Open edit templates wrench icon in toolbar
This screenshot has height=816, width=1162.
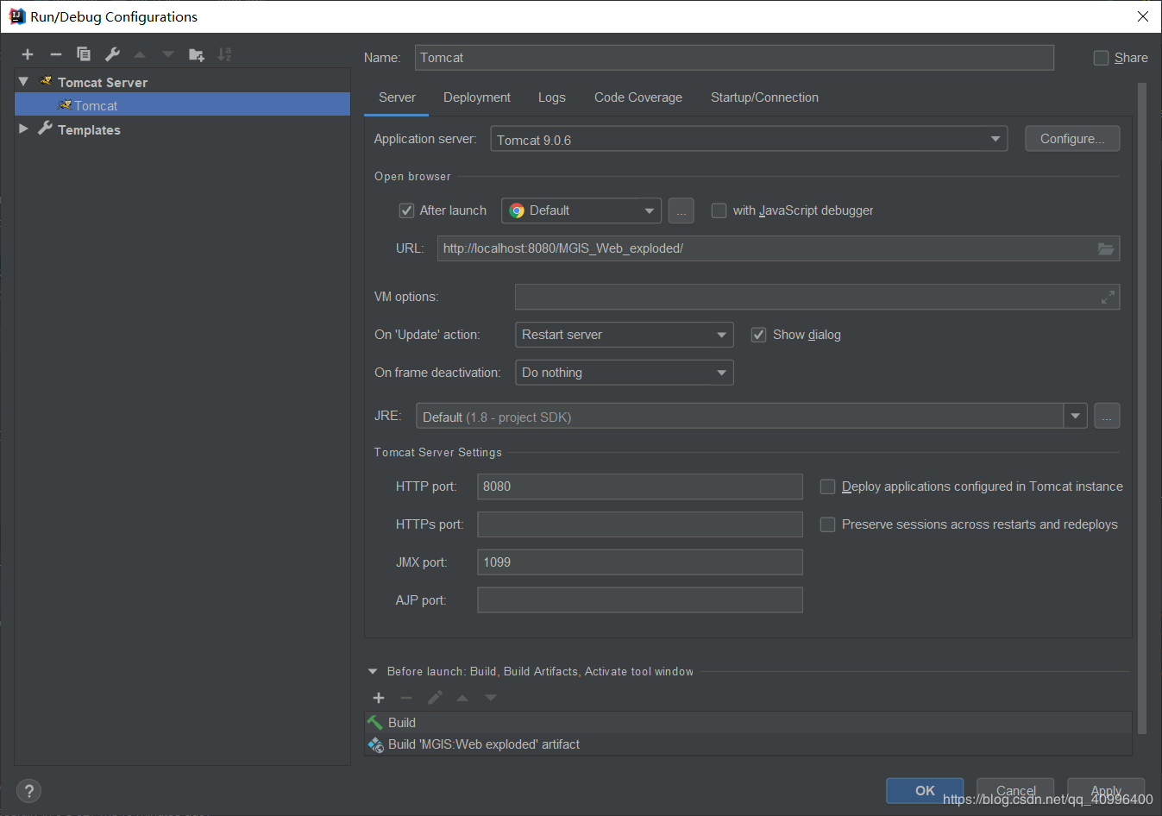[112, 54]
